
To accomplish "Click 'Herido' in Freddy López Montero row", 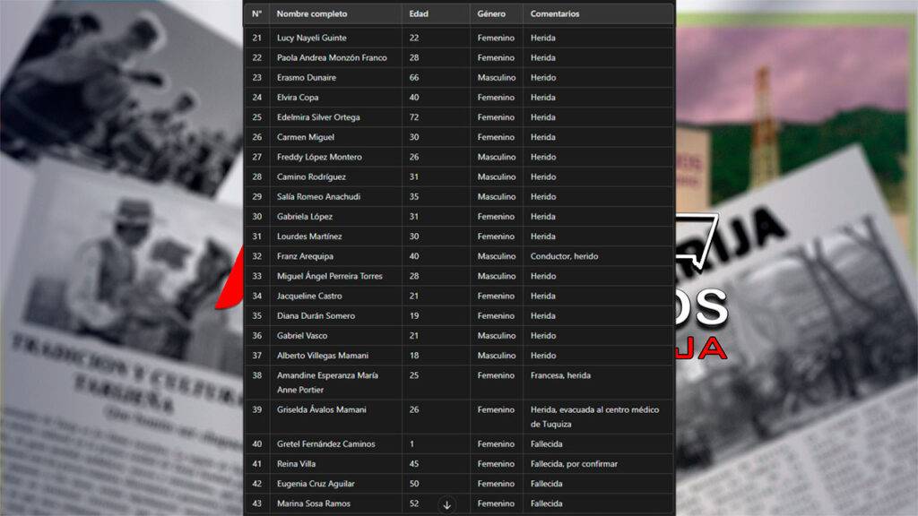I will pyautogui.click(x=543, y=158).
